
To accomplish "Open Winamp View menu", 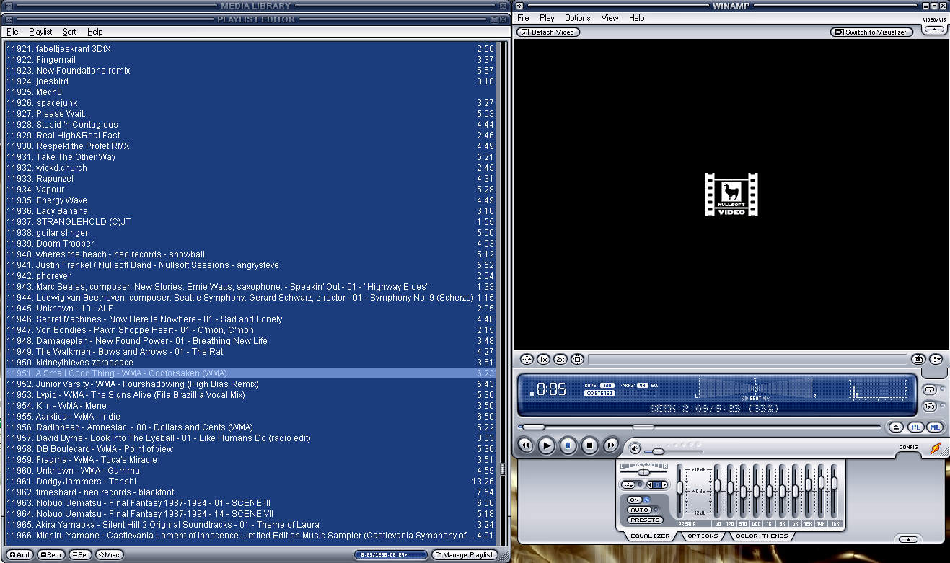I will pos(610,18).
